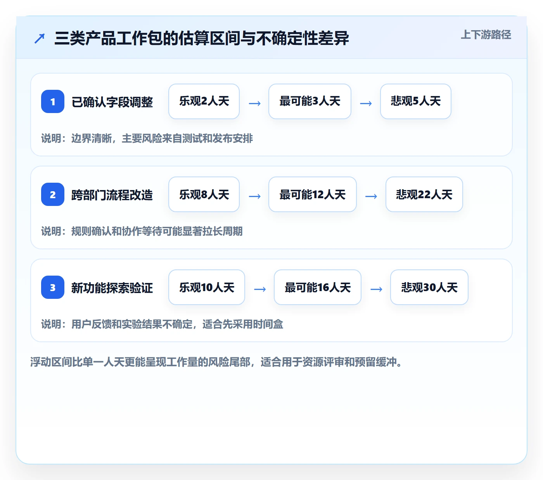Click the 乐观8人天 box
Screen dimensions: 543x480
point(204,194)
